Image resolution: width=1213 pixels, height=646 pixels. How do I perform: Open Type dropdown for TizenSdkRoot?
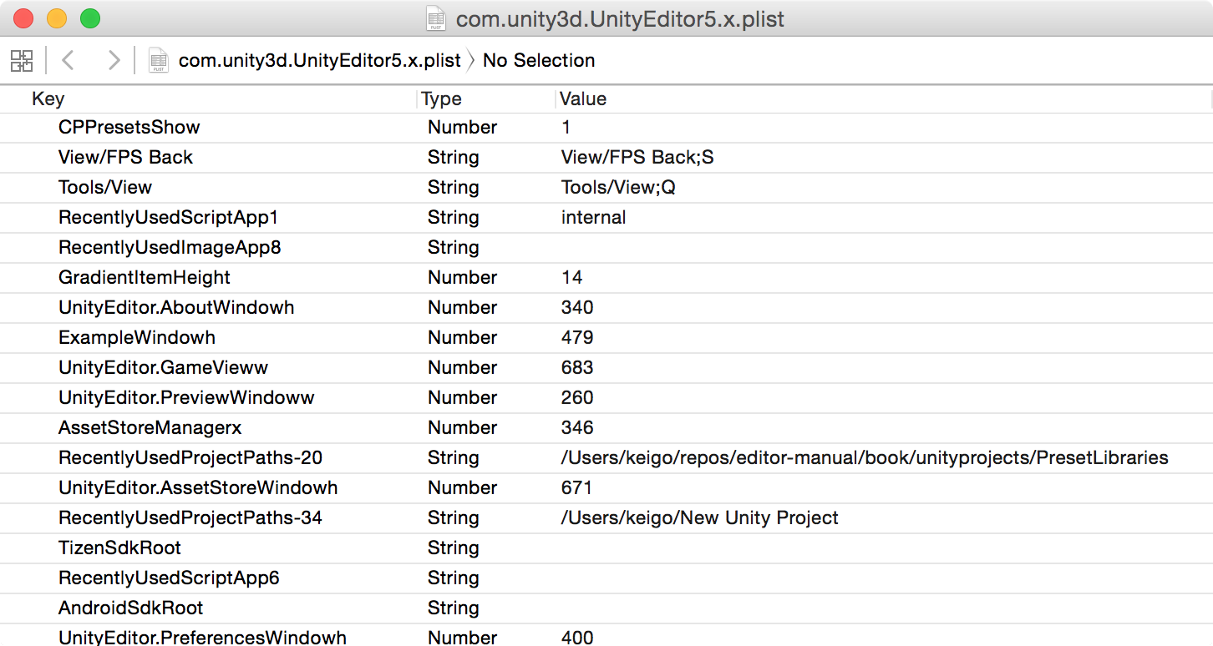pyautogui.click(x=454, y=548)
